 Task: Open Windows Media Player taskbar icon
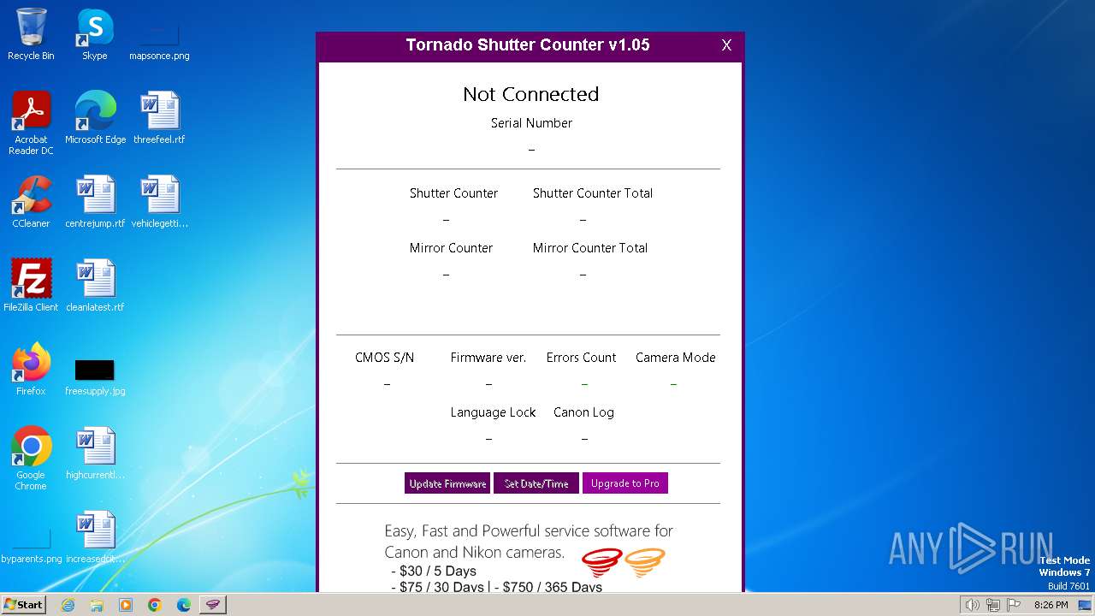(126, 605)
